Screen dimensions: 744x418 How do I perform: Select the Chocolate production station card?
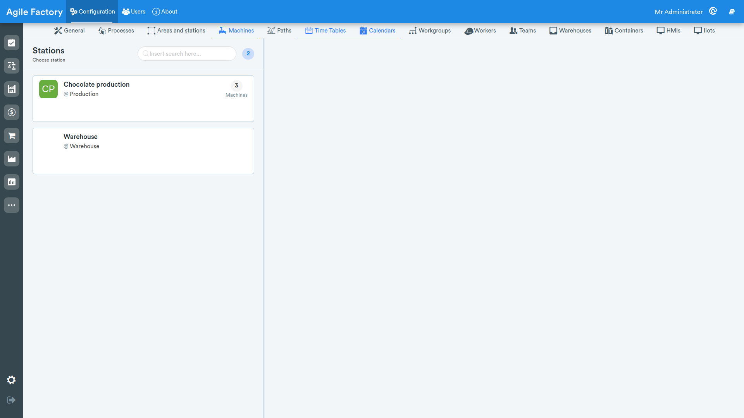(x=143, y=99)
